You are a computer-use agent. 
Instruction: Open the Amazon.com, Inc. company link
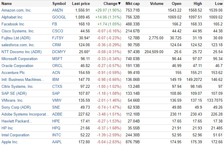17,10
